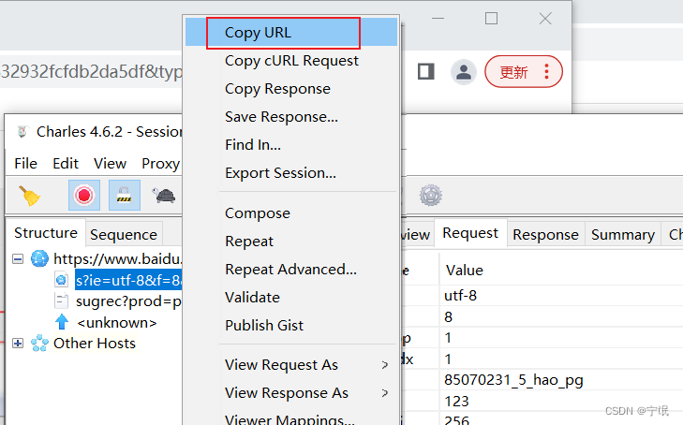Toggle the SSL proxying padlock icon
The image size is (683, 425).
point(125,196)
